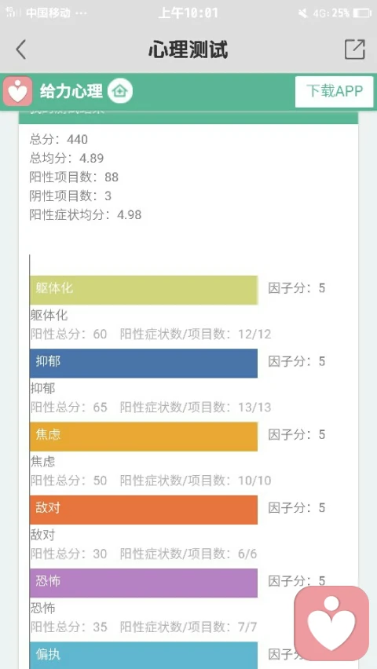Click the 下载APP button

point(335,91)
